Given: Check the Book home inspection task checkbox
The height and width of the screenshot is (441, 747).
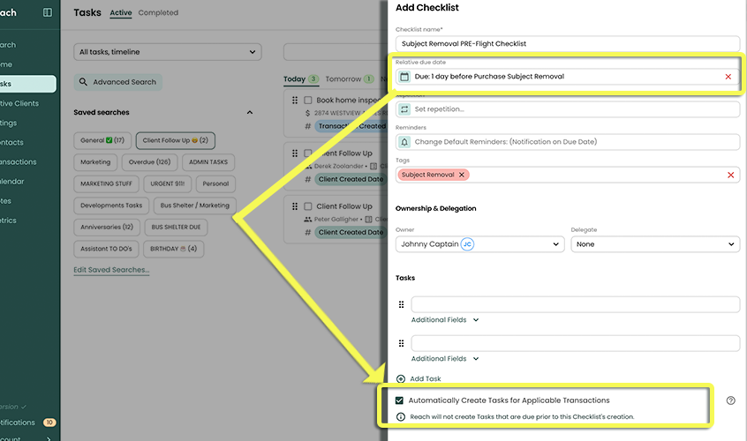Looking at the screenshot, I should click(x=308, y=101).
